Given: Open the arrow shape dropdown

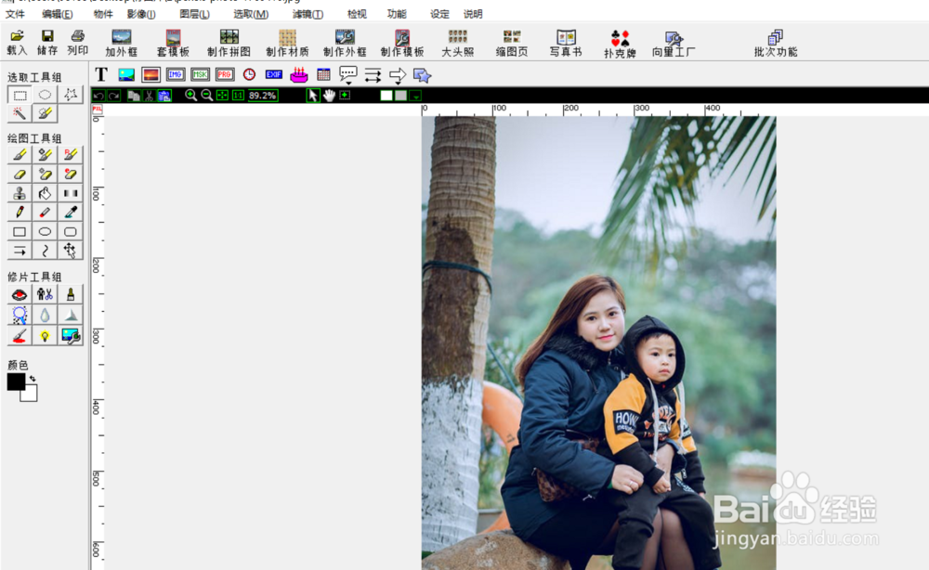Looking at the screenshot, I should [x=398, y=75].
